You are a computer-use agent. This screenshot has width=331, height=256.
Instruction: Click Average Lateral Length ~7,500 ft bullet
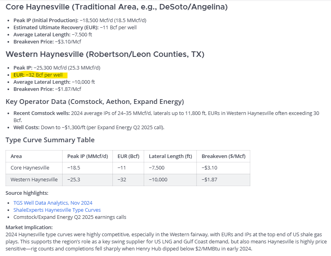(x=53, y=34)
